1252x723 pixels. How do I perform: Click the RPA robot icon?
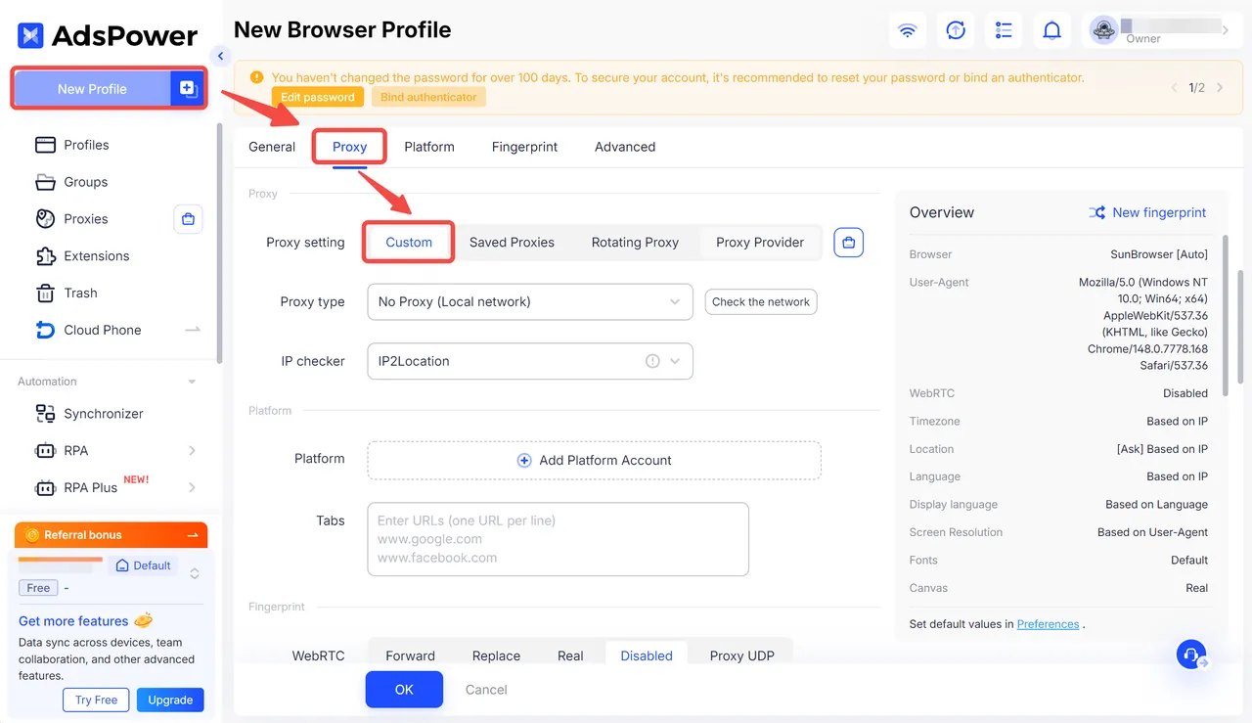[45, 451]
